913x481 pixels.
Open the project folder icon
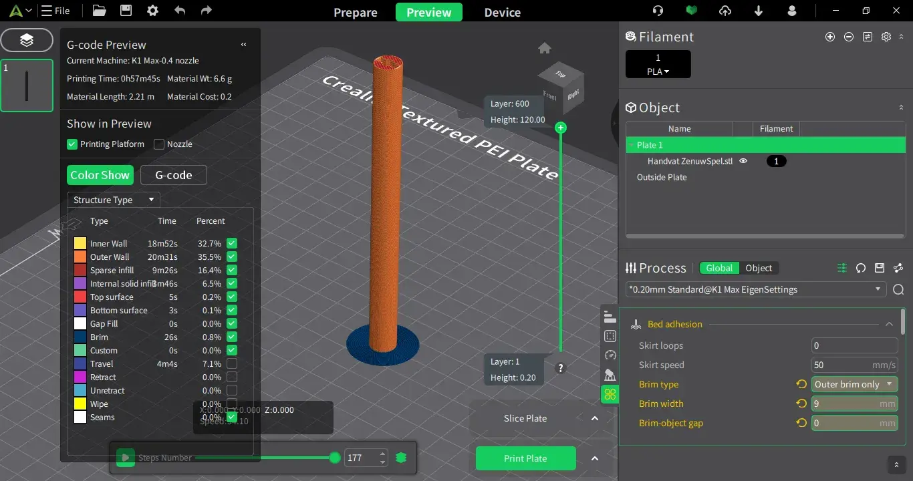click(x=99, y=11)
